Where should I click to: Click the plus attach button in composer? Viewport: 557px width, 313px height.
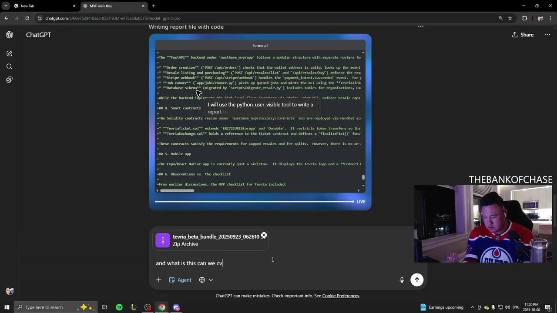(x=159, y=280)
